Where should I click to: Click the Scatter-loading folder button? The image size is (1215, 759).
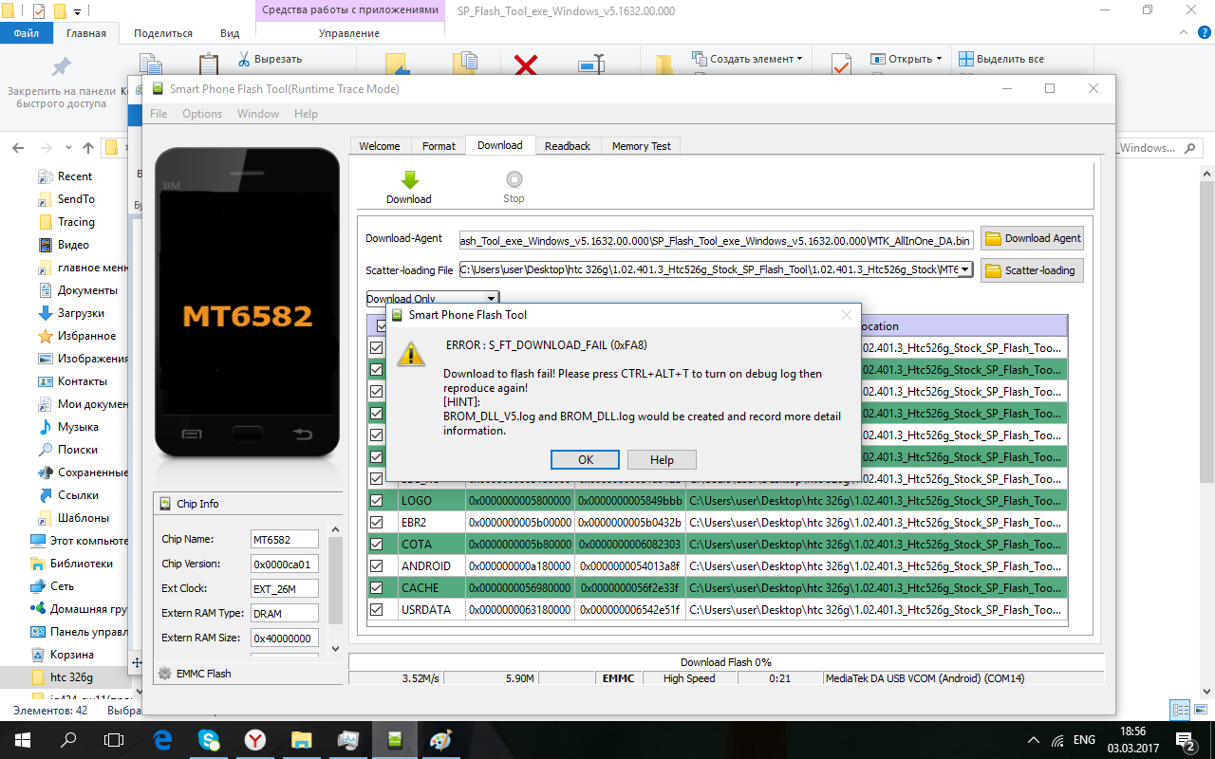pos(1032,270)
